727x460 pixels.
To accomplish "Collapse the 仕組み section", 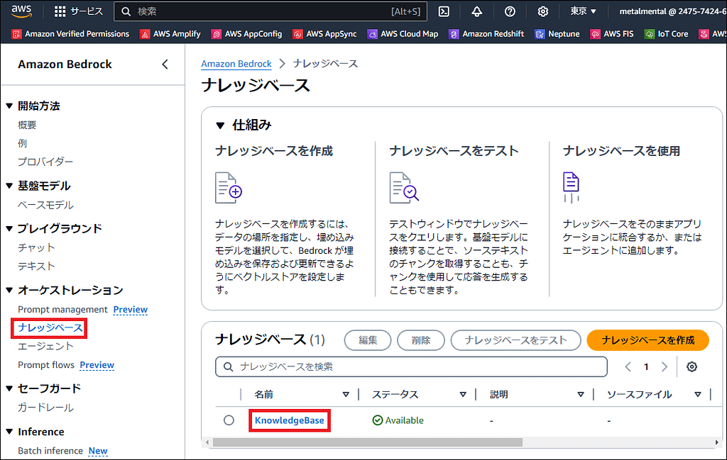I will tap(220, 125).
